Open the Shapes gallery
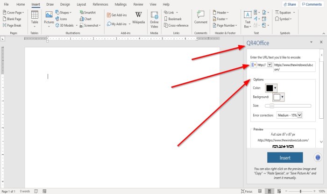This screenshot has width=327, height=194. 64,13
